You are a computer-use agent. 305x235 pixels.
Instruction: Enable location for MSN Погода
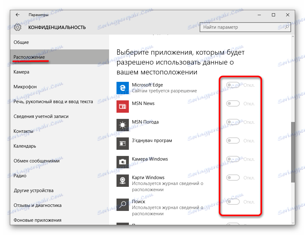pyautogui.click(x=233, y=122)
